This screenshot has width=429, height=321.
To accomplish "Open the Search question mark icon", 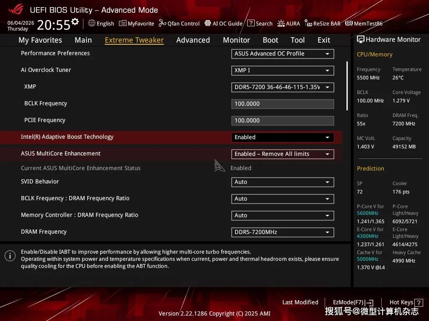I will click(x=251, y=23).
